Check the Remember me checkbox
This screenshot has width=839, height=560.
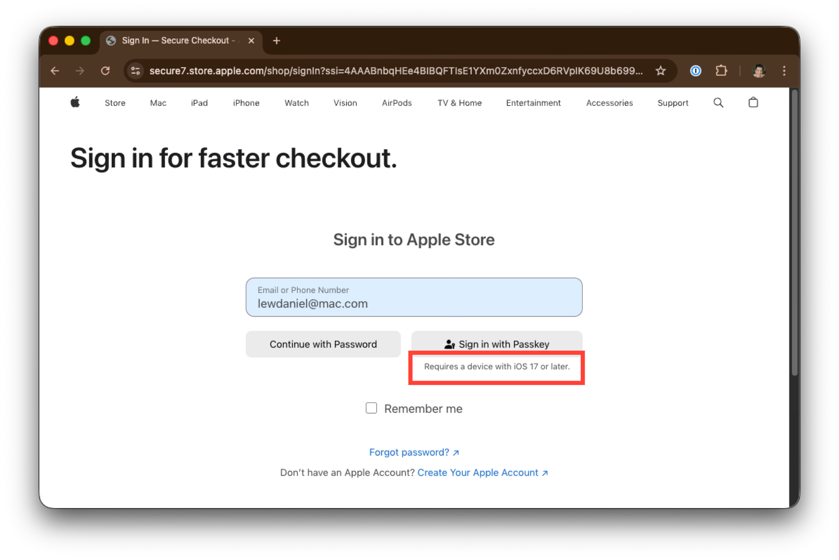371,408
